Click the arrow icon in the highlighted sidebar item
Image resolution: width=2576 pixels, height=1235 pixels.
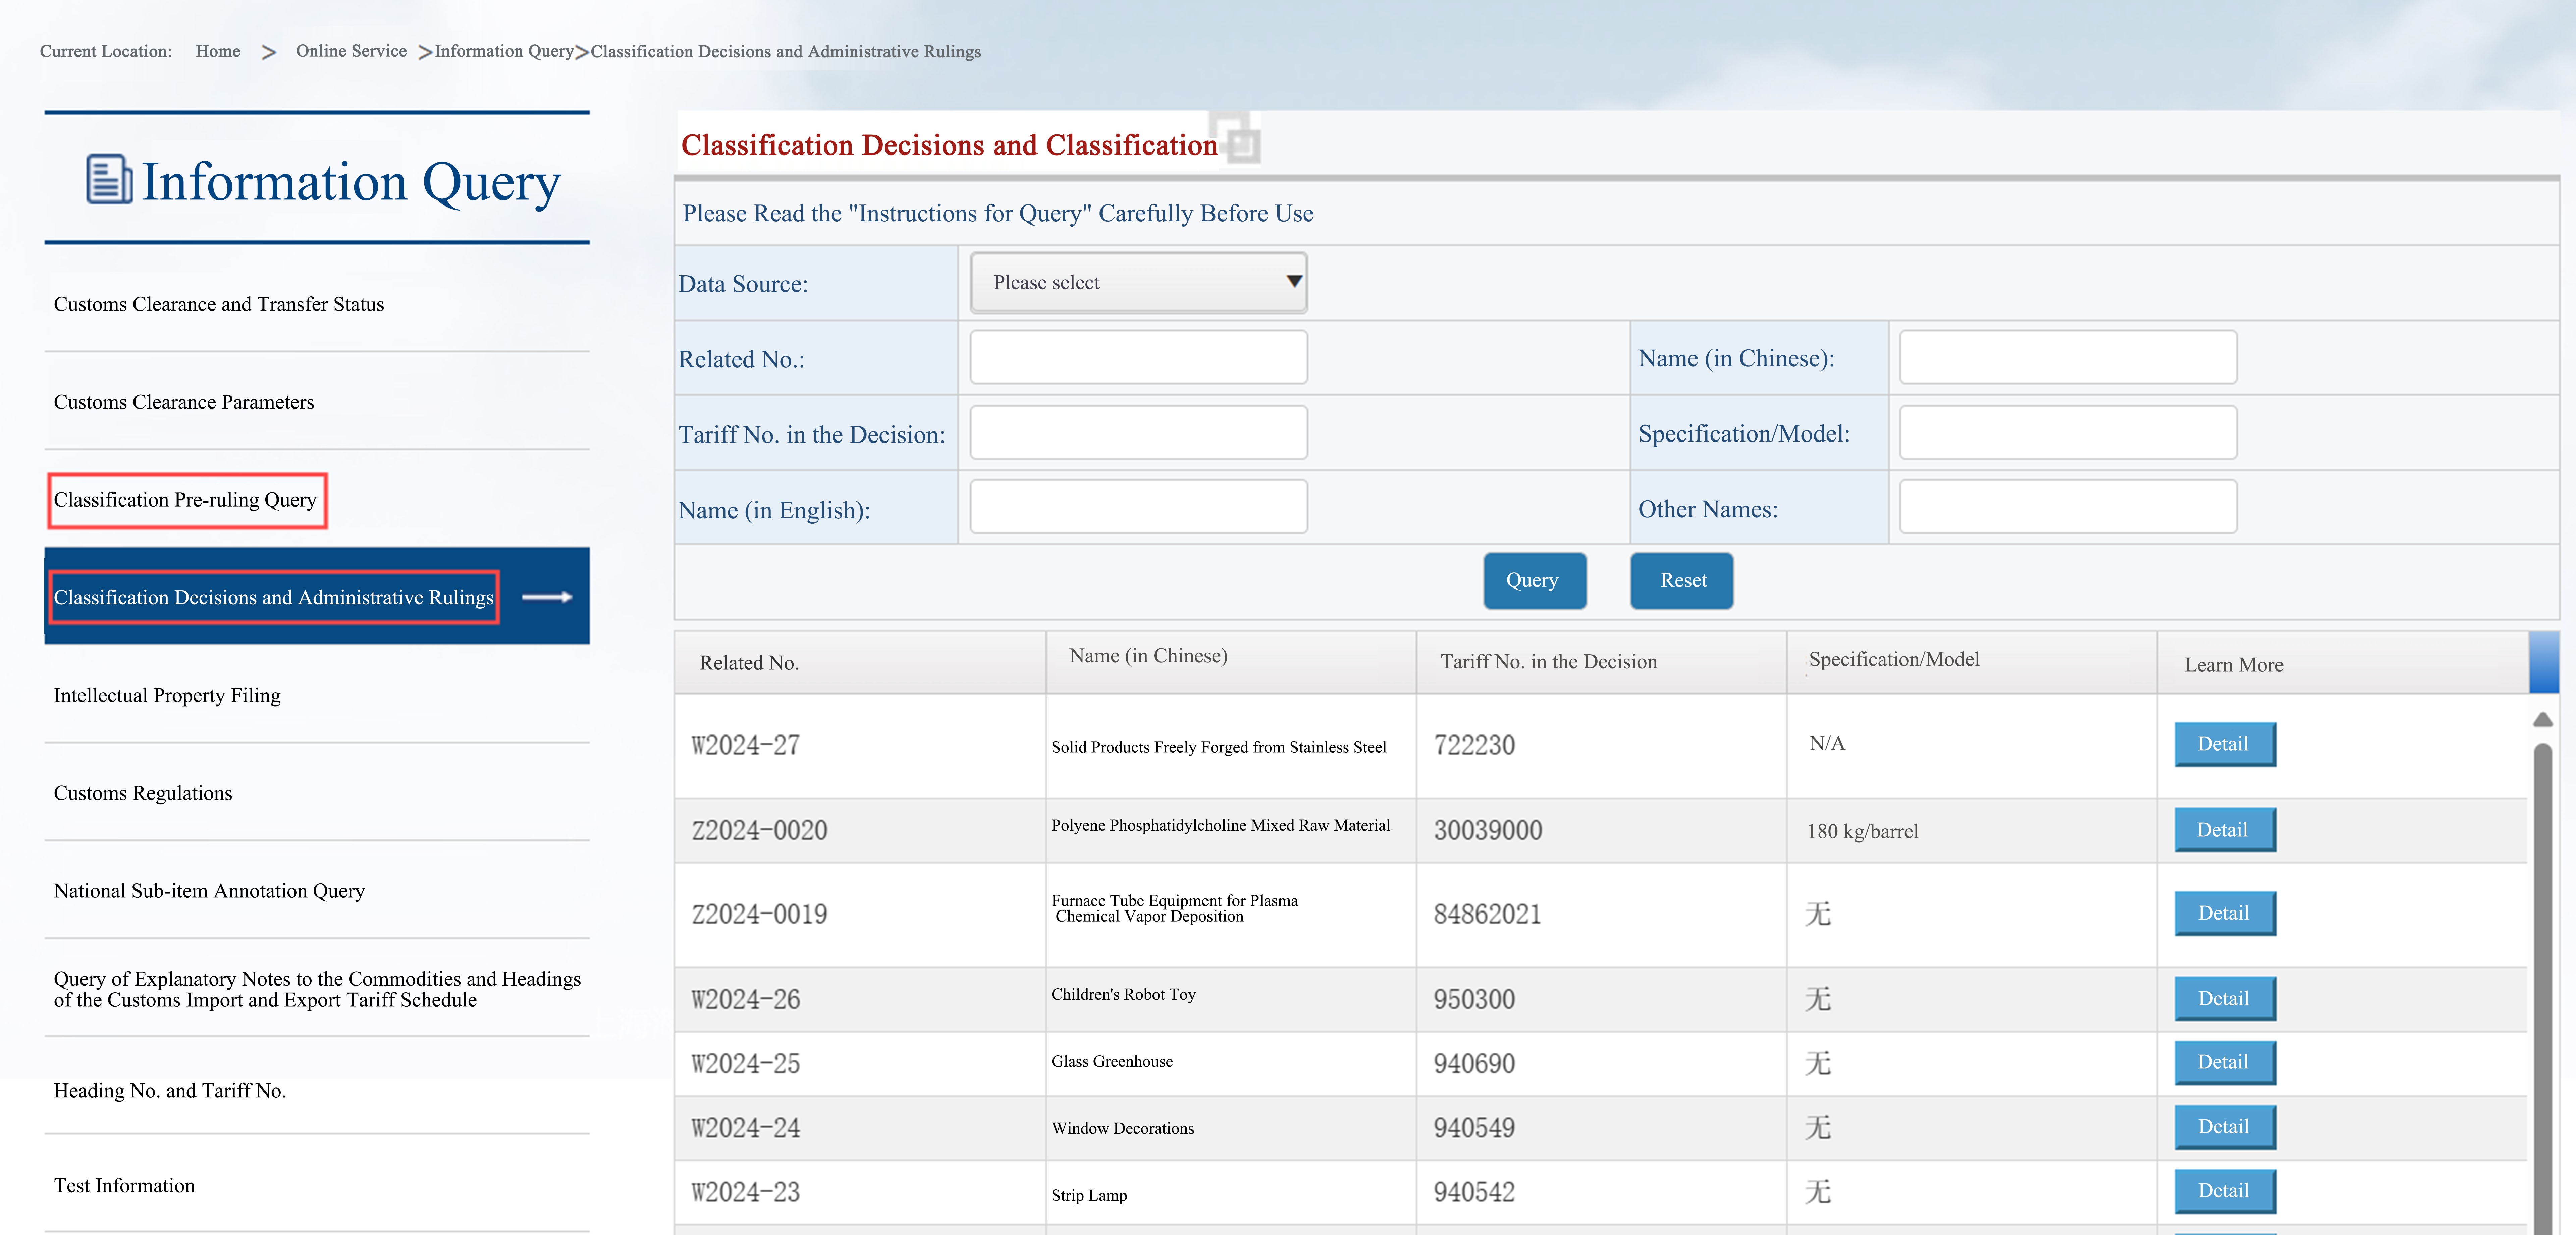(547, 597)
